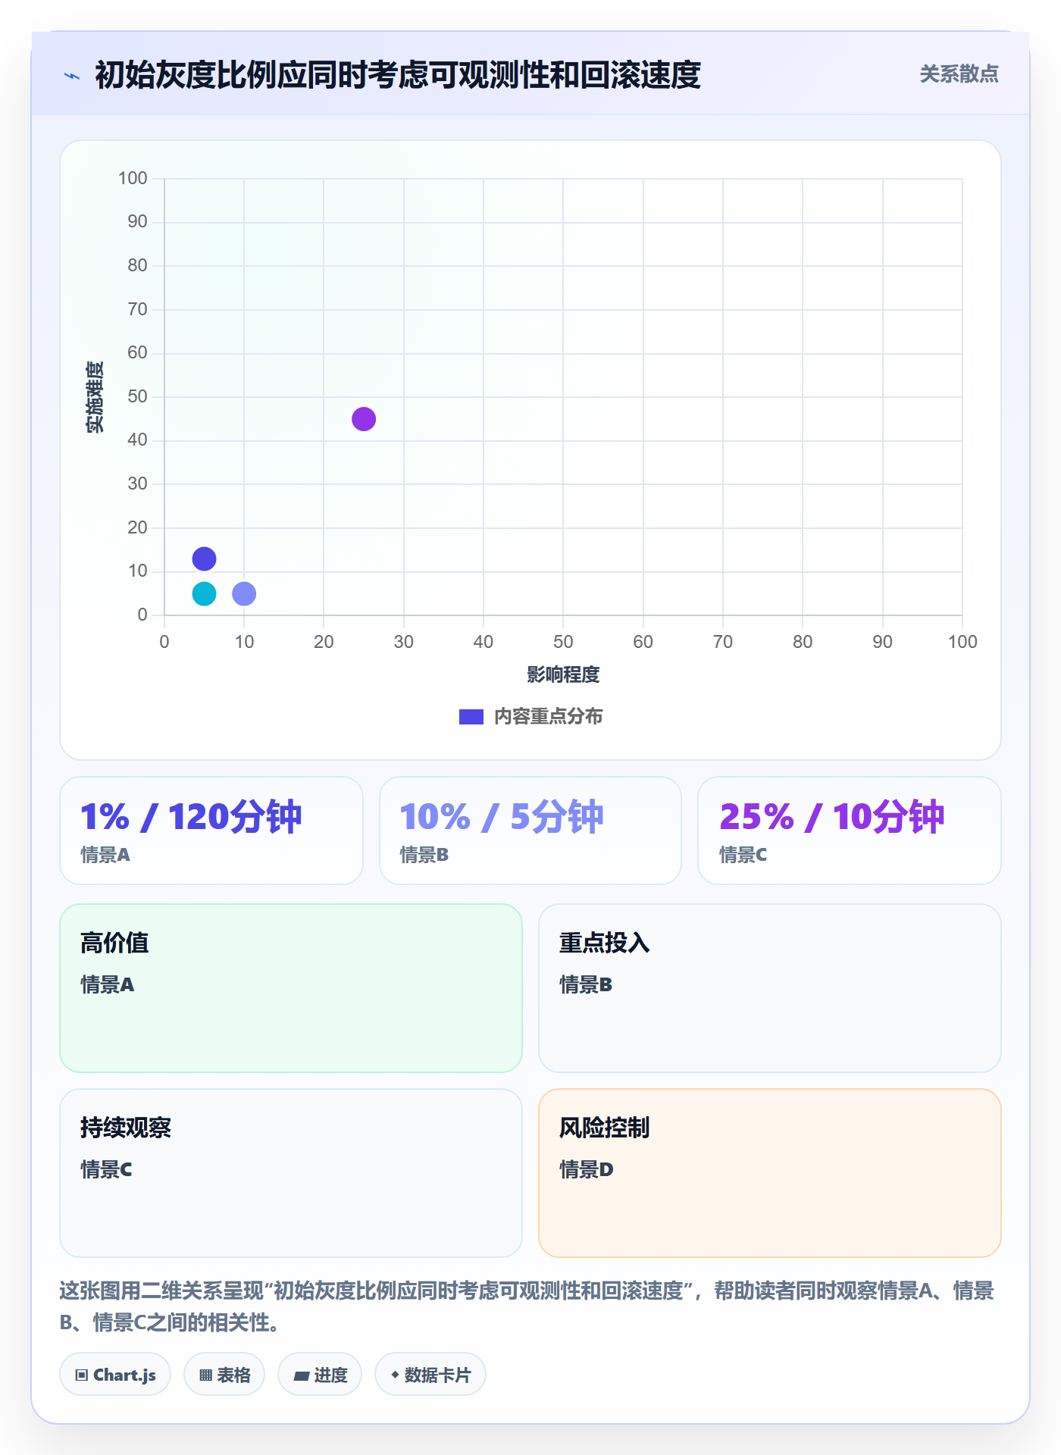The image size is (1061, 1455).
Task: Click the 25% / 10分钟 stat value
Action: tap(832, 817)
